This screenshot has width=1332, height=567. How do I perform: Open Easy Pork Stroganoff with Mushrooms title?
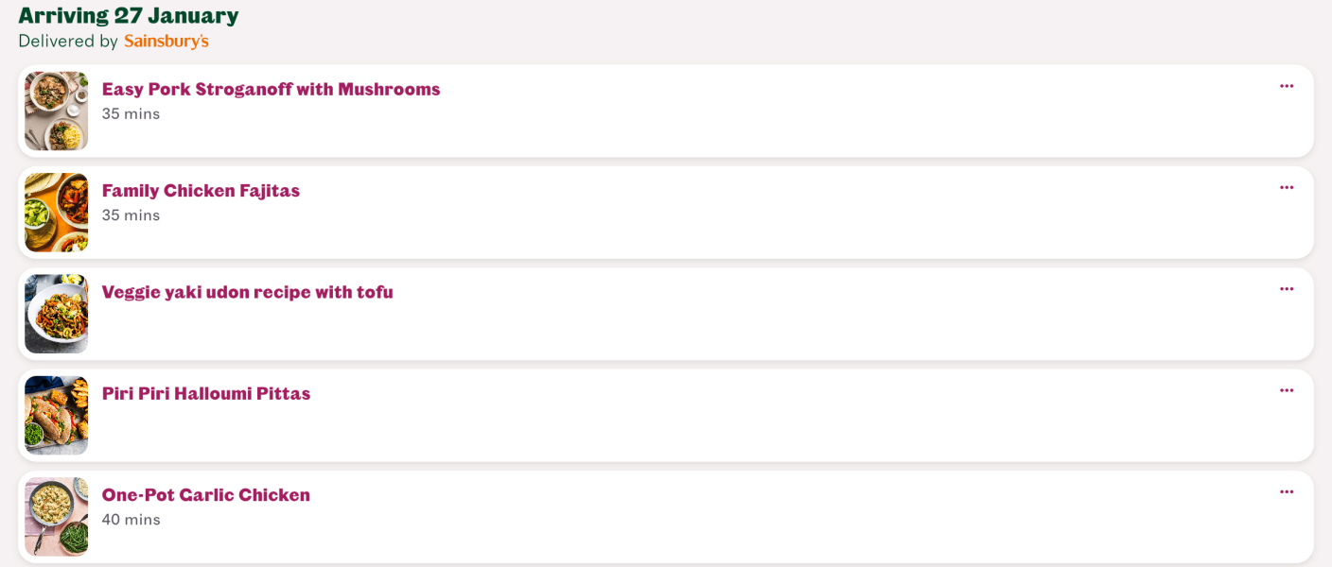coord(271,90)
